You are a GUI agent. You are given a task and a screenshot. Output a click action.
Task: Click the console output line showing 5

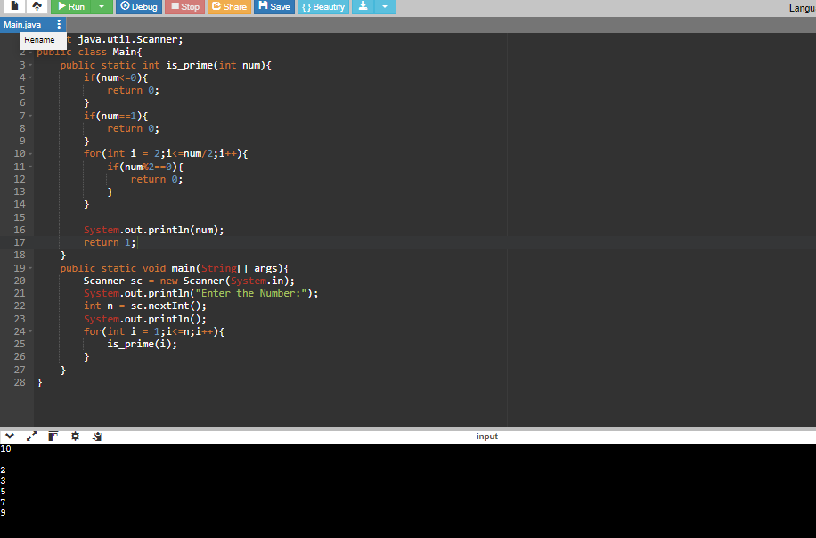[x=4, y=492]
